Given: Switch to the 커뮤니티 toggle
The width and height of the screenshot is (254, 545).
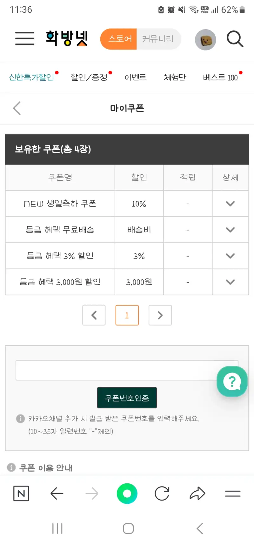Looking at the screenshot, I should pos(158,39).
